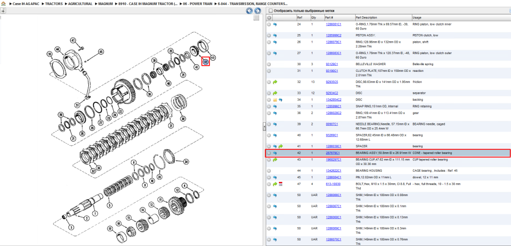Click 'PISTON ASSY.' description text

coord(366,36)
